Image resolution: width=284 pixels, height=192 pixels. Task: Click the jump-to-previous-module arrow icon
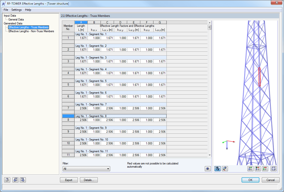tap(15, 180)
